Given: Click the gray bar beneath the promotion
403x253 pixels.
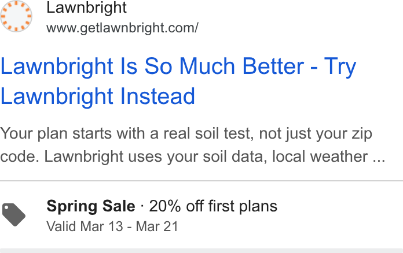Looking at the screenshot, I should pos(201,251).
